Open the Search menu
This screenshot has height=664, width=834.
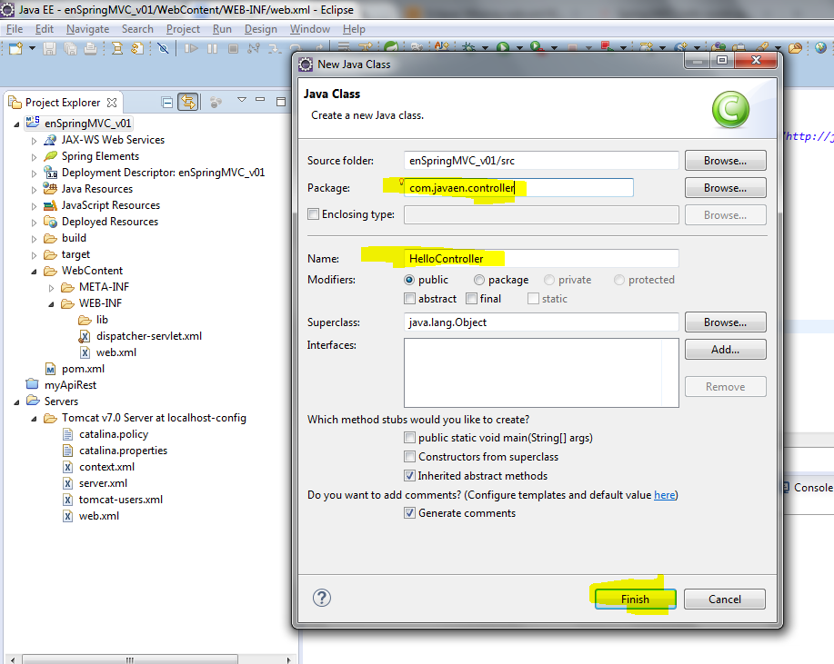click(x=137, y=29)
